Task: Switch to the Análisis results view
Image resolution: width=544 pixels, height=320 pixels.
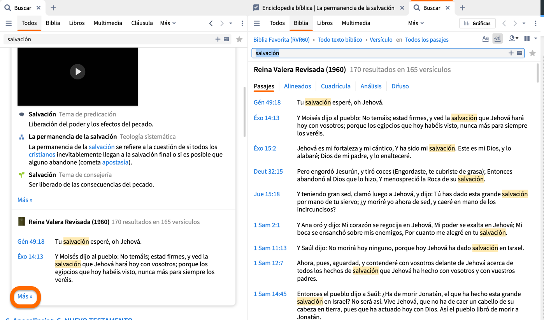Action: 371,86
